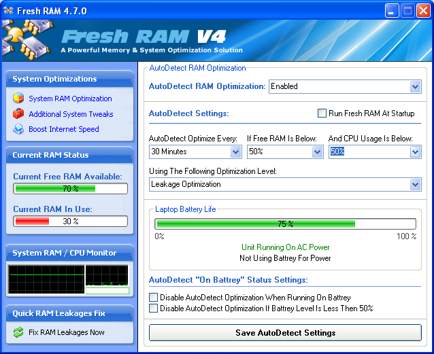Click "Current Free RAM Available:" label
This screenshot has height=354, width=434.
click(x=67, y=177)
